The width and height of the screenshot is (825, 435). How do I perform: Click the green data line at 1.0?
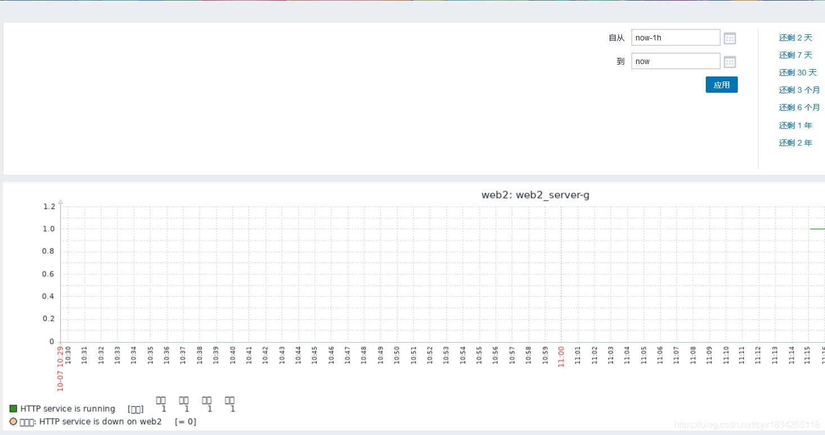[817, 229]
